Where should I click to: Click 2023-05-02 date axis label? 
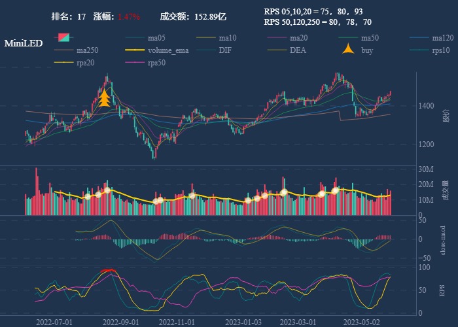[x=361, y=322]
